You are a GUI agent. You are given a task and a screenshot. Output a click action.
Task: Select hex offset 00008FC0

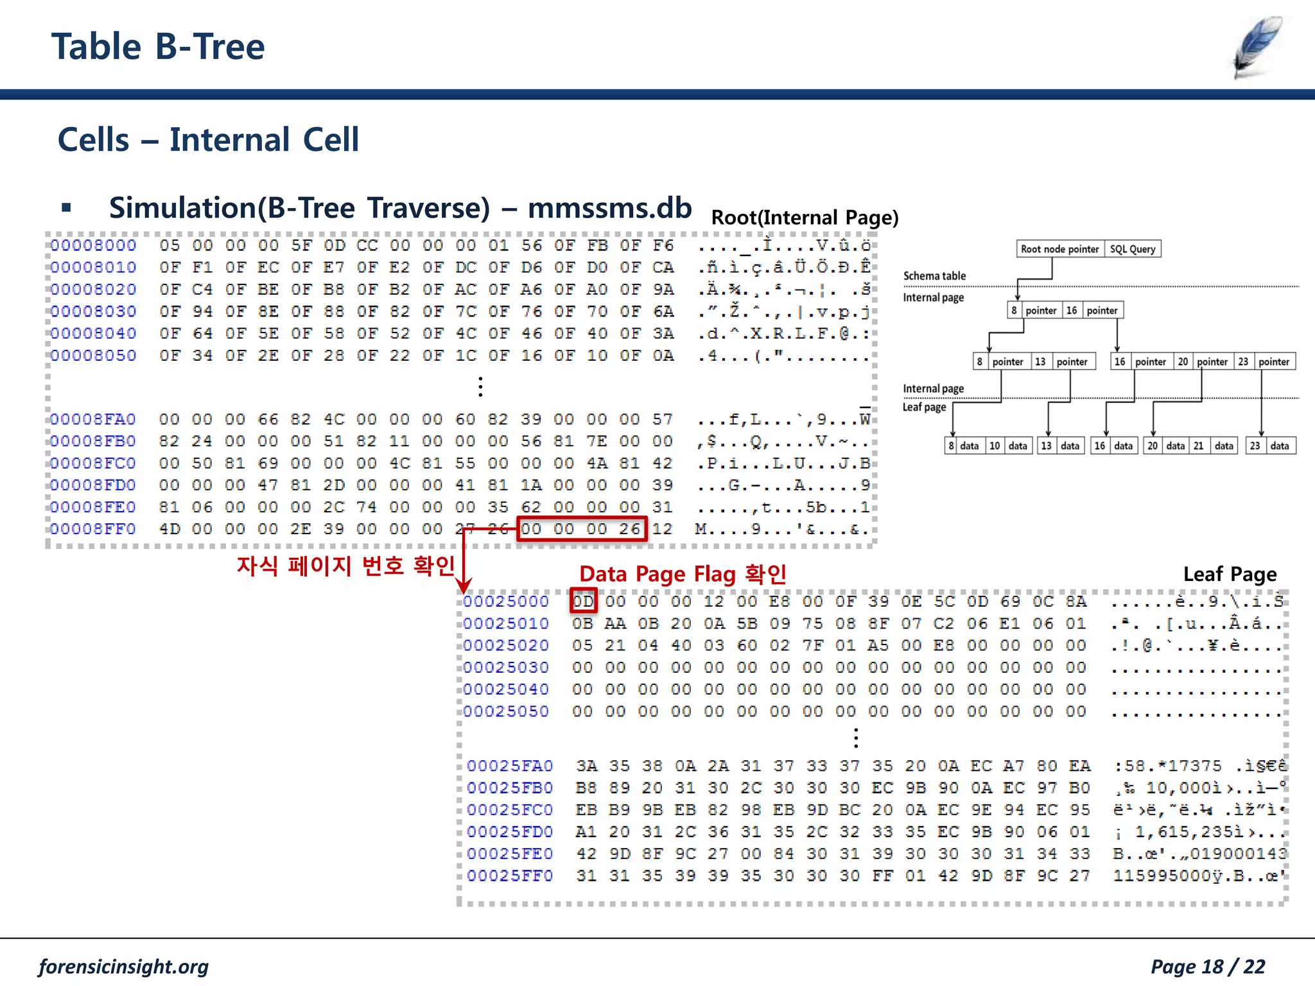point(93,463)
